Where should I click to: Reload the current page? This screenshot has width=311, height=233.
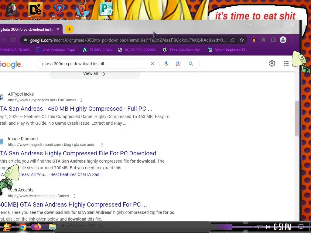pos(13,40)
